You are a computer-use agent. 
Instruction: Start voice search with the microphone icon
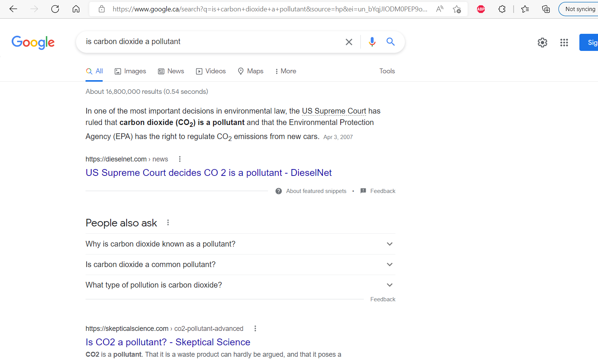pos(372,42)
